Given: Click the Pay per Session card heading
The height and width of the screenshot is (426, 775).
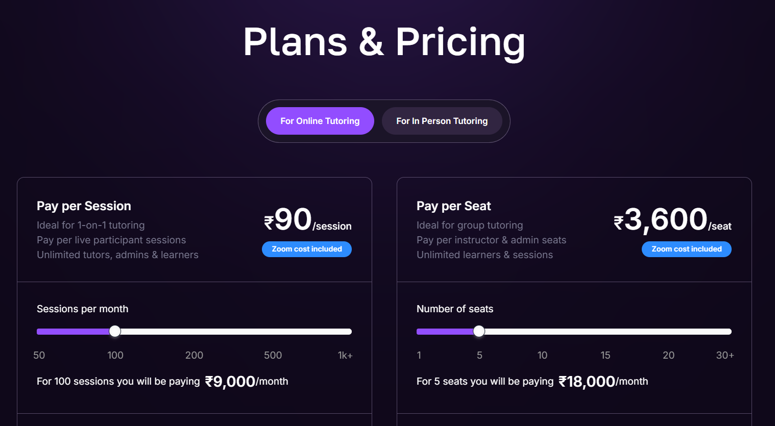Looking at the screenshot, I should click(84, 206).
